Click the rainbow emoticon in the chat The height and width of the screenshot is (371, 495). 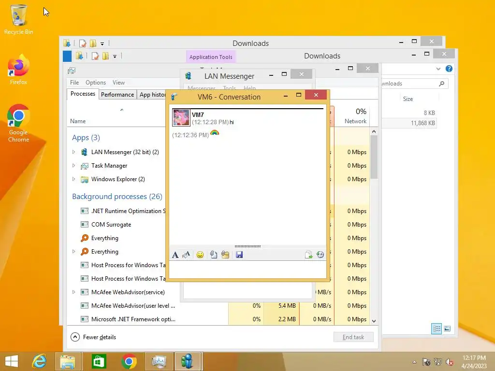pos(215,133)
